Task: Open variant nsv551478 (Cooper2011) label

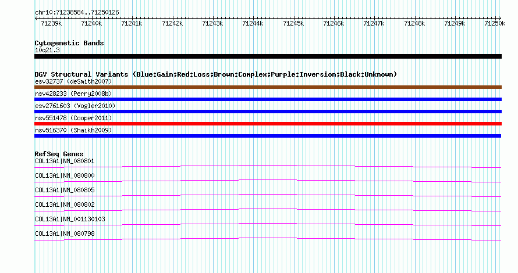Action: tap(73, 118)
